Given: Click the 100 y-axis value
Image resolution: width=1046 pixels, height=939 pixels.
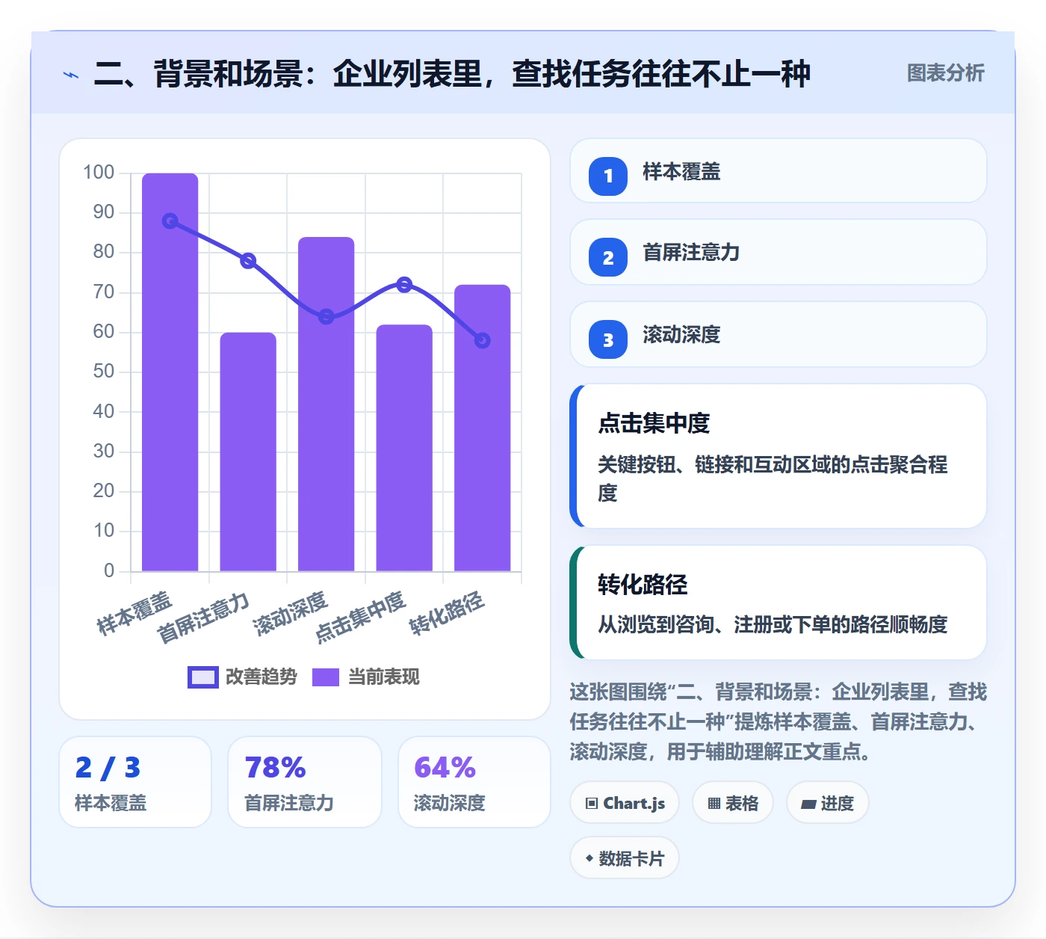Looking at the screenshot, I should click(99, 173).
